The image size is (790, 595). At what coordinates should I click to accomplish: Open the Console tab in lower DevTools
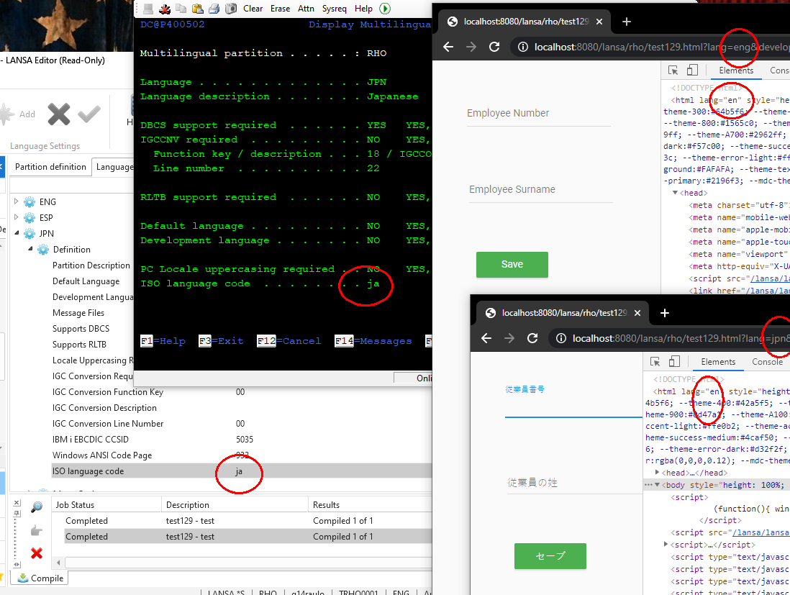click(x=767, y=362)
